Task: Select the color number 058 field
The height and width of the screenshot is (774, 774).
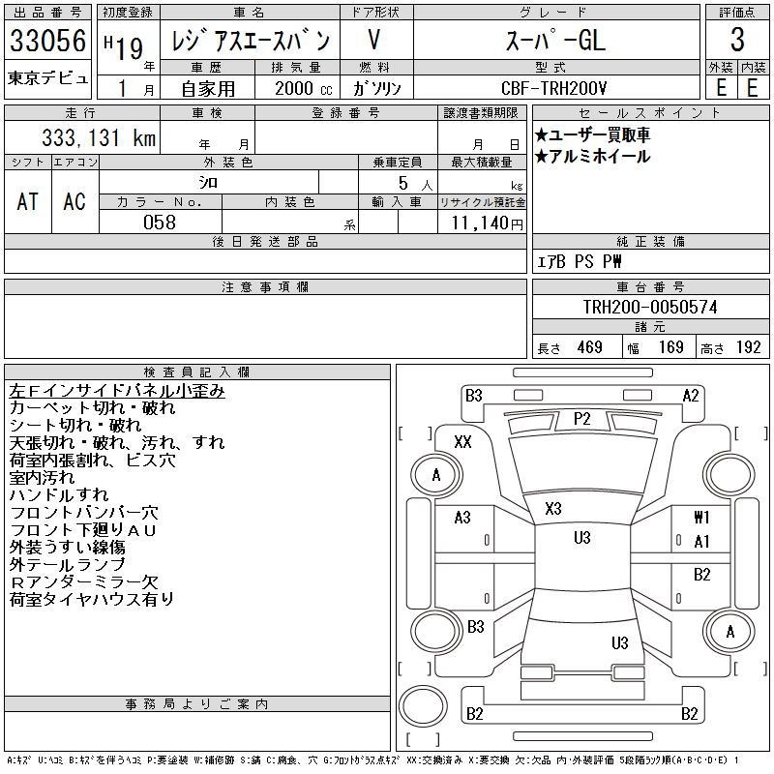Action: 160,223
